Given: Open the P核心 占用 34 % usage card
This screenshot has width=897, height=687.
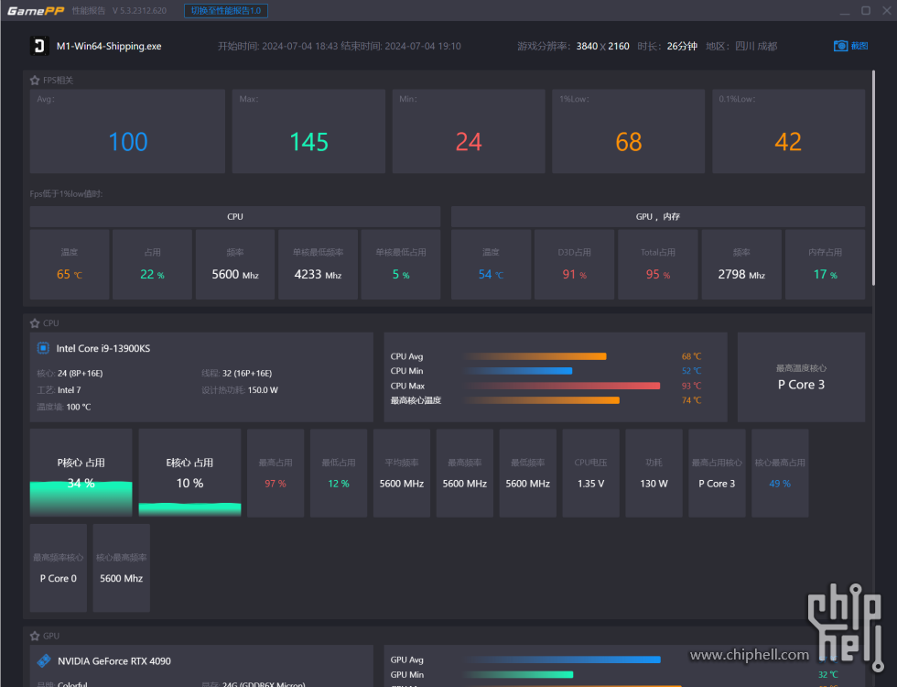Looking at the screenshot, I should (x=81, y=473).
